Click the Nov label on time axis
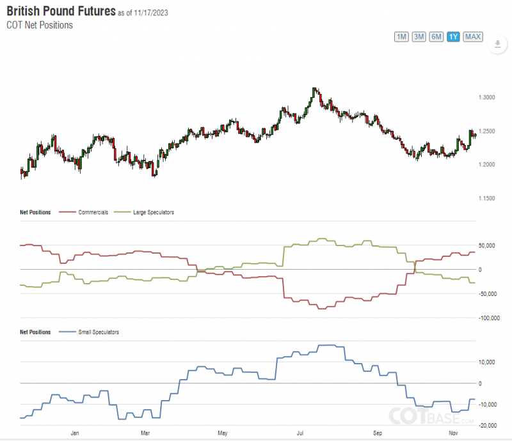The width and height of the screenshot is (512, 441). click(x=453, y=433)
